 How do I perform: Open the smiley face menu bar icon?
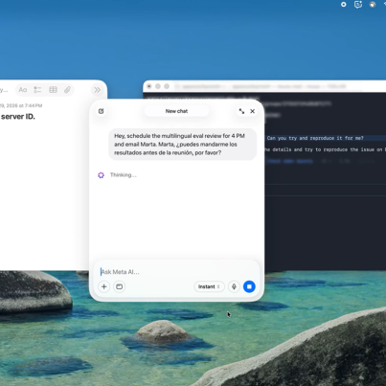(x=358, y=5)
